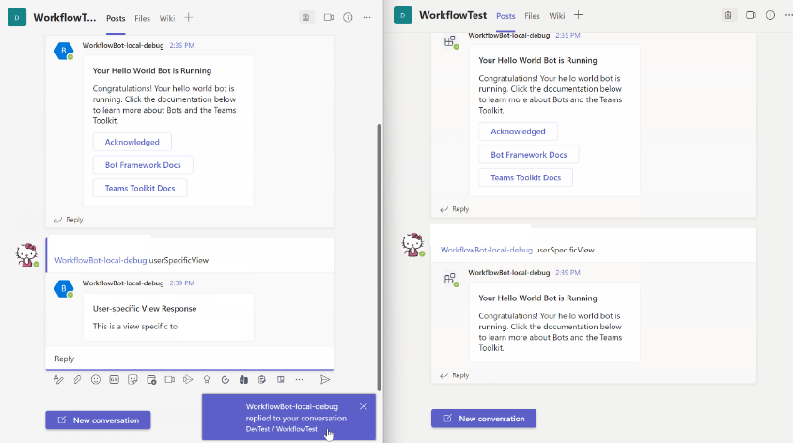Click the WorkflowBot-local-debug mention link, right window
Viewport: 793px width, 443px height.
pyautogui.click(x=487, y=250)
